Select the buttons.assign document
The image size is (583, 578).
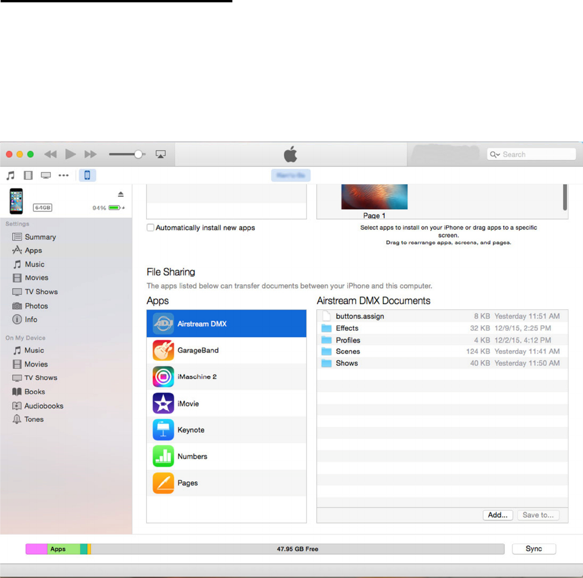point(442,316)
